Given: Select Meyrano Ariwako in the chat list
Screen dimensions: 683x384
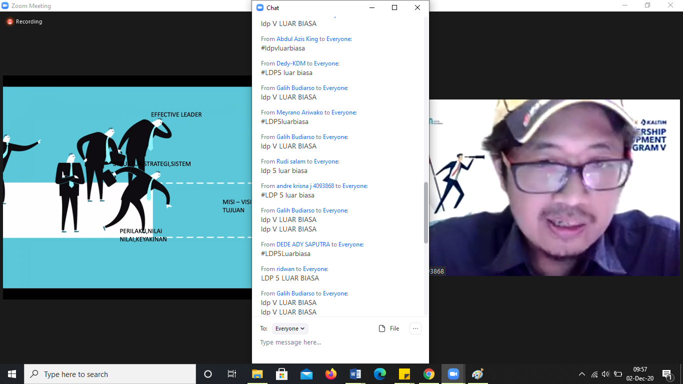Looking at the screenshot, I should tap(299, 112).
